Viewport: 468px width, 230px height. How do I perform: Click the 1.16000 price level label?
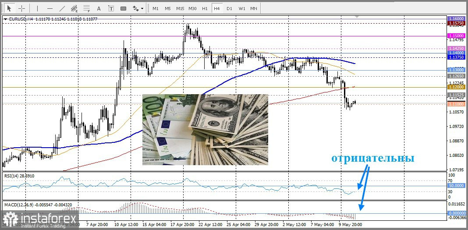point(456,18)
